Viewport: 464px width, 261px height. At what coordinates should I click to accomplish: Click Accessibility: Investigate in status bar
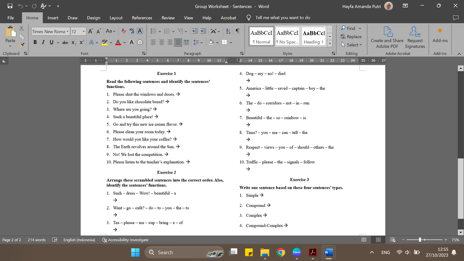(125, 240)
